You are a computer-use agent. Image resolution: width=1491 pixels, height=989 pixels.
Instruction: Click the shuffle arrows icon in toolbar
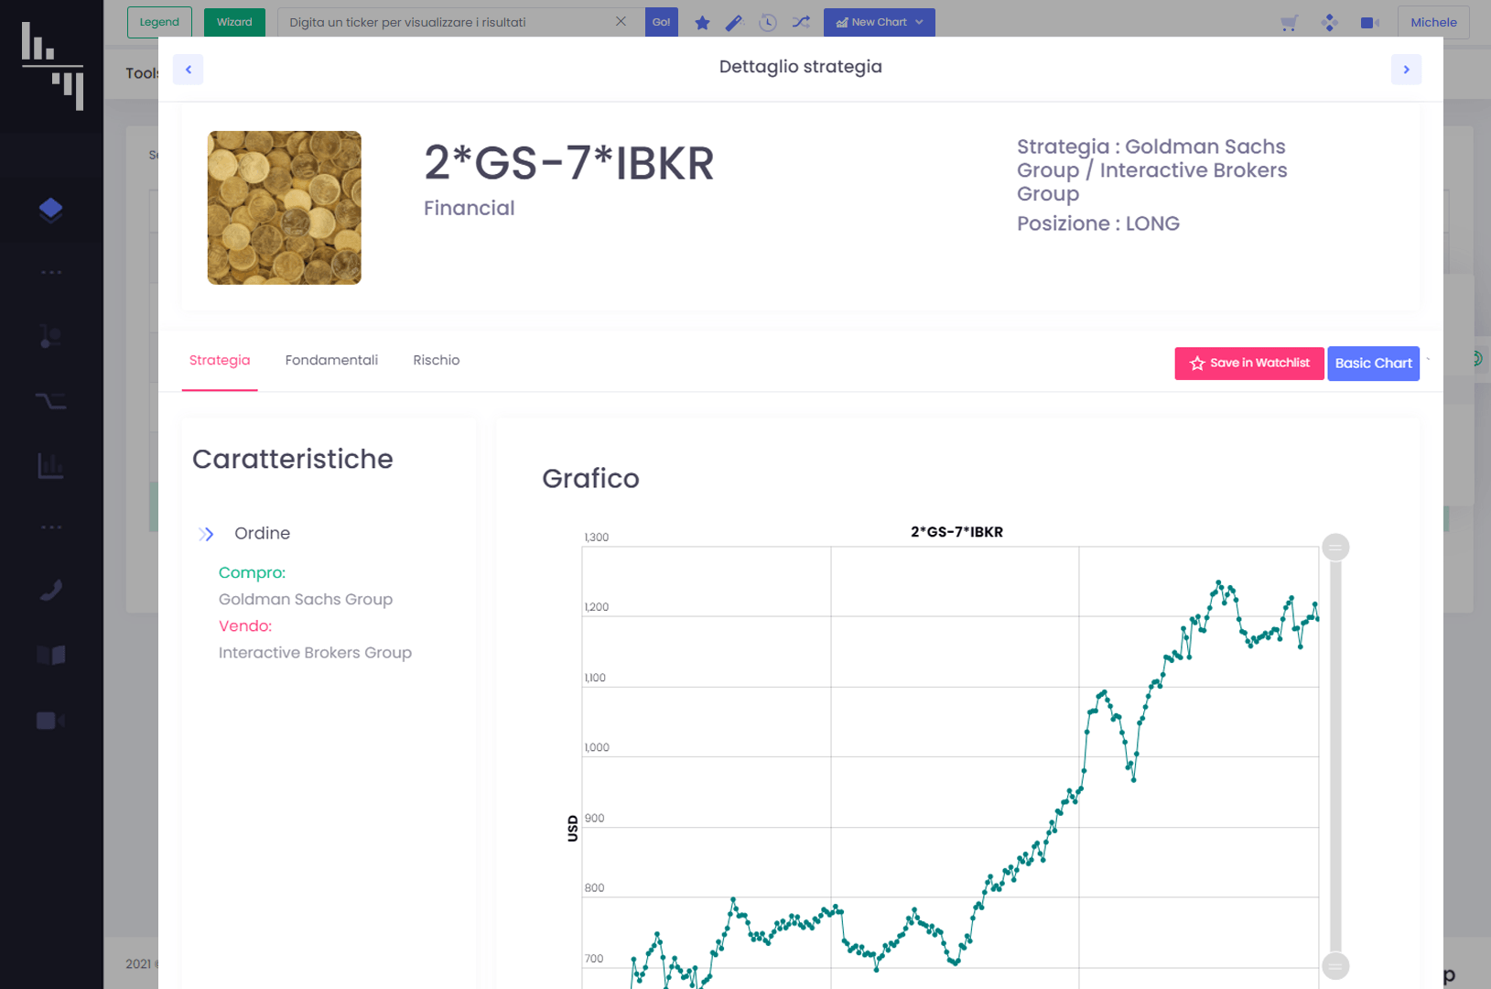(x=801, y=22)
